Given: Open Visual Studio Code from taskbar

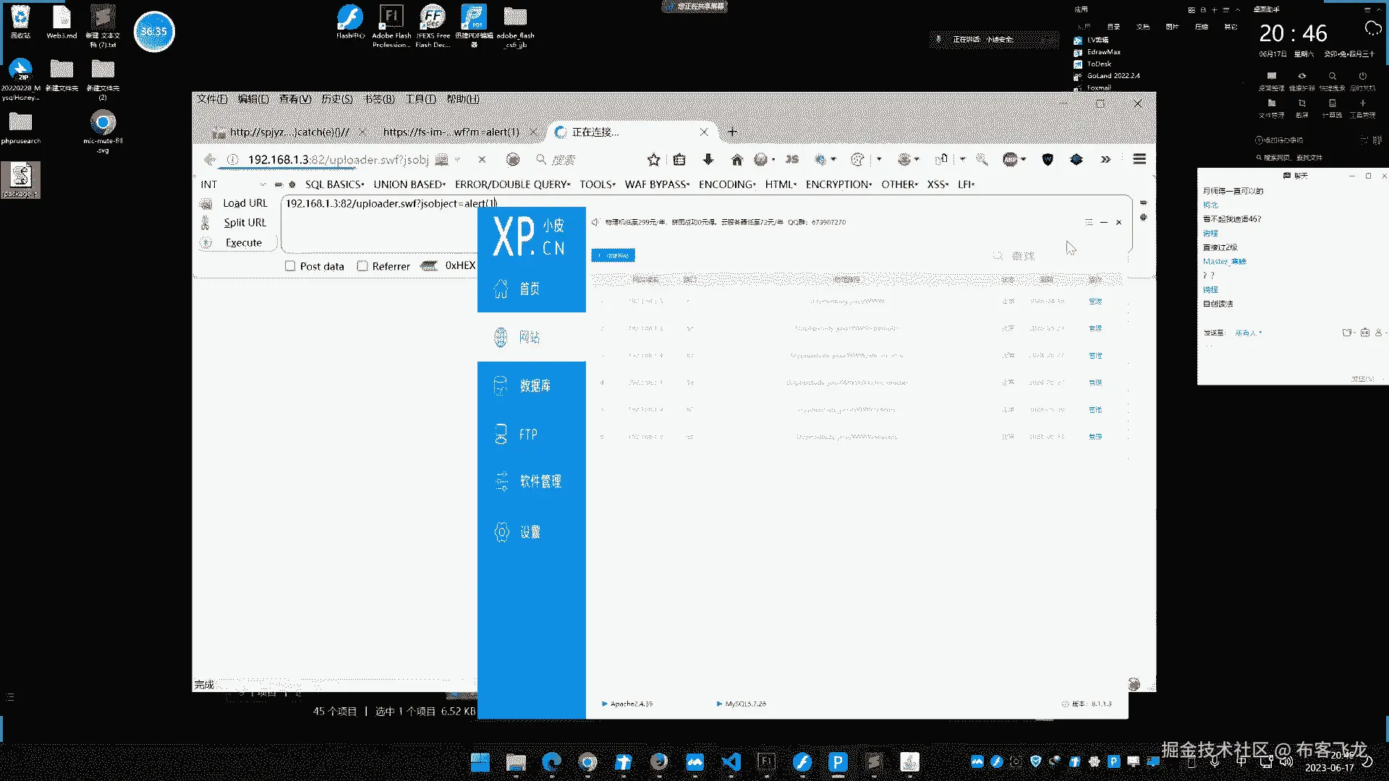Looking at the screenshot, I should click(x=731, y=761).
